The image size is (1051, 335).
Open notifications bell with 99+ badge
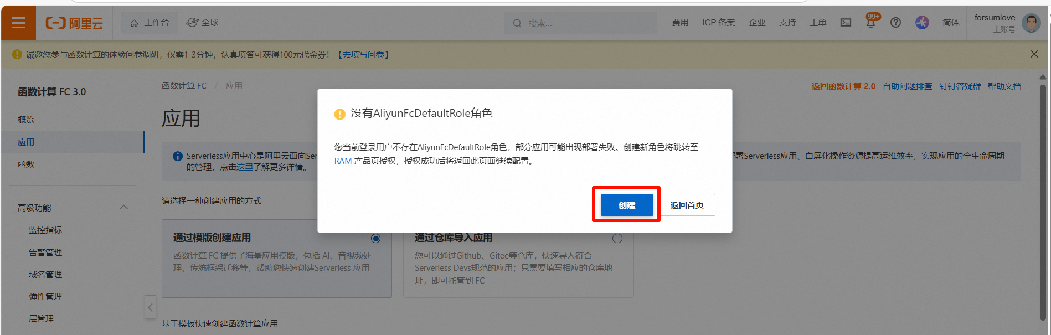pos(871,22)
